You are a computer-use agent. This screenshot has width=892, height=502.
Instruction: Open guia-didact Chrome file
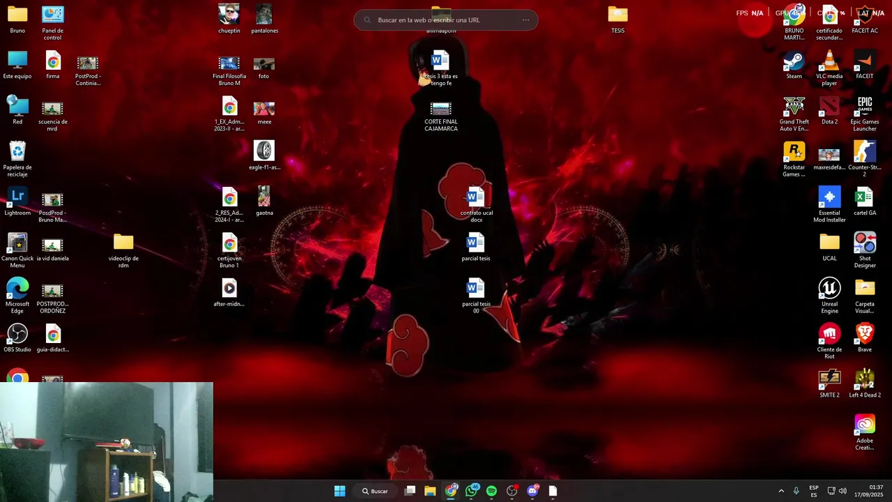click(x=53, y=338)
